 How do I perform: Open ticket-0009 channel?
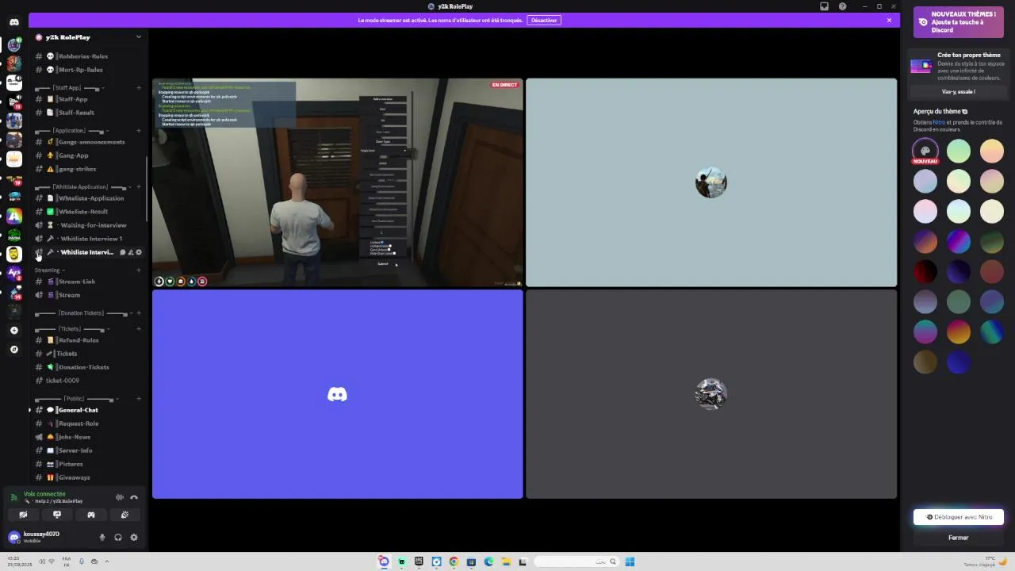(89, 381)
